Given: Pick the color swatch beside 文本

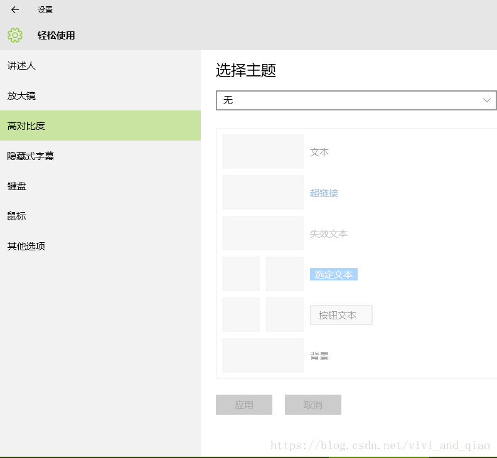Looking at the screenshot, I should pos(263,151).
